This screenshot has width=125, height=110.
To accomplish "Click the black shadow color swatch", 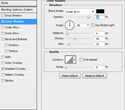I will coord(100,11).
